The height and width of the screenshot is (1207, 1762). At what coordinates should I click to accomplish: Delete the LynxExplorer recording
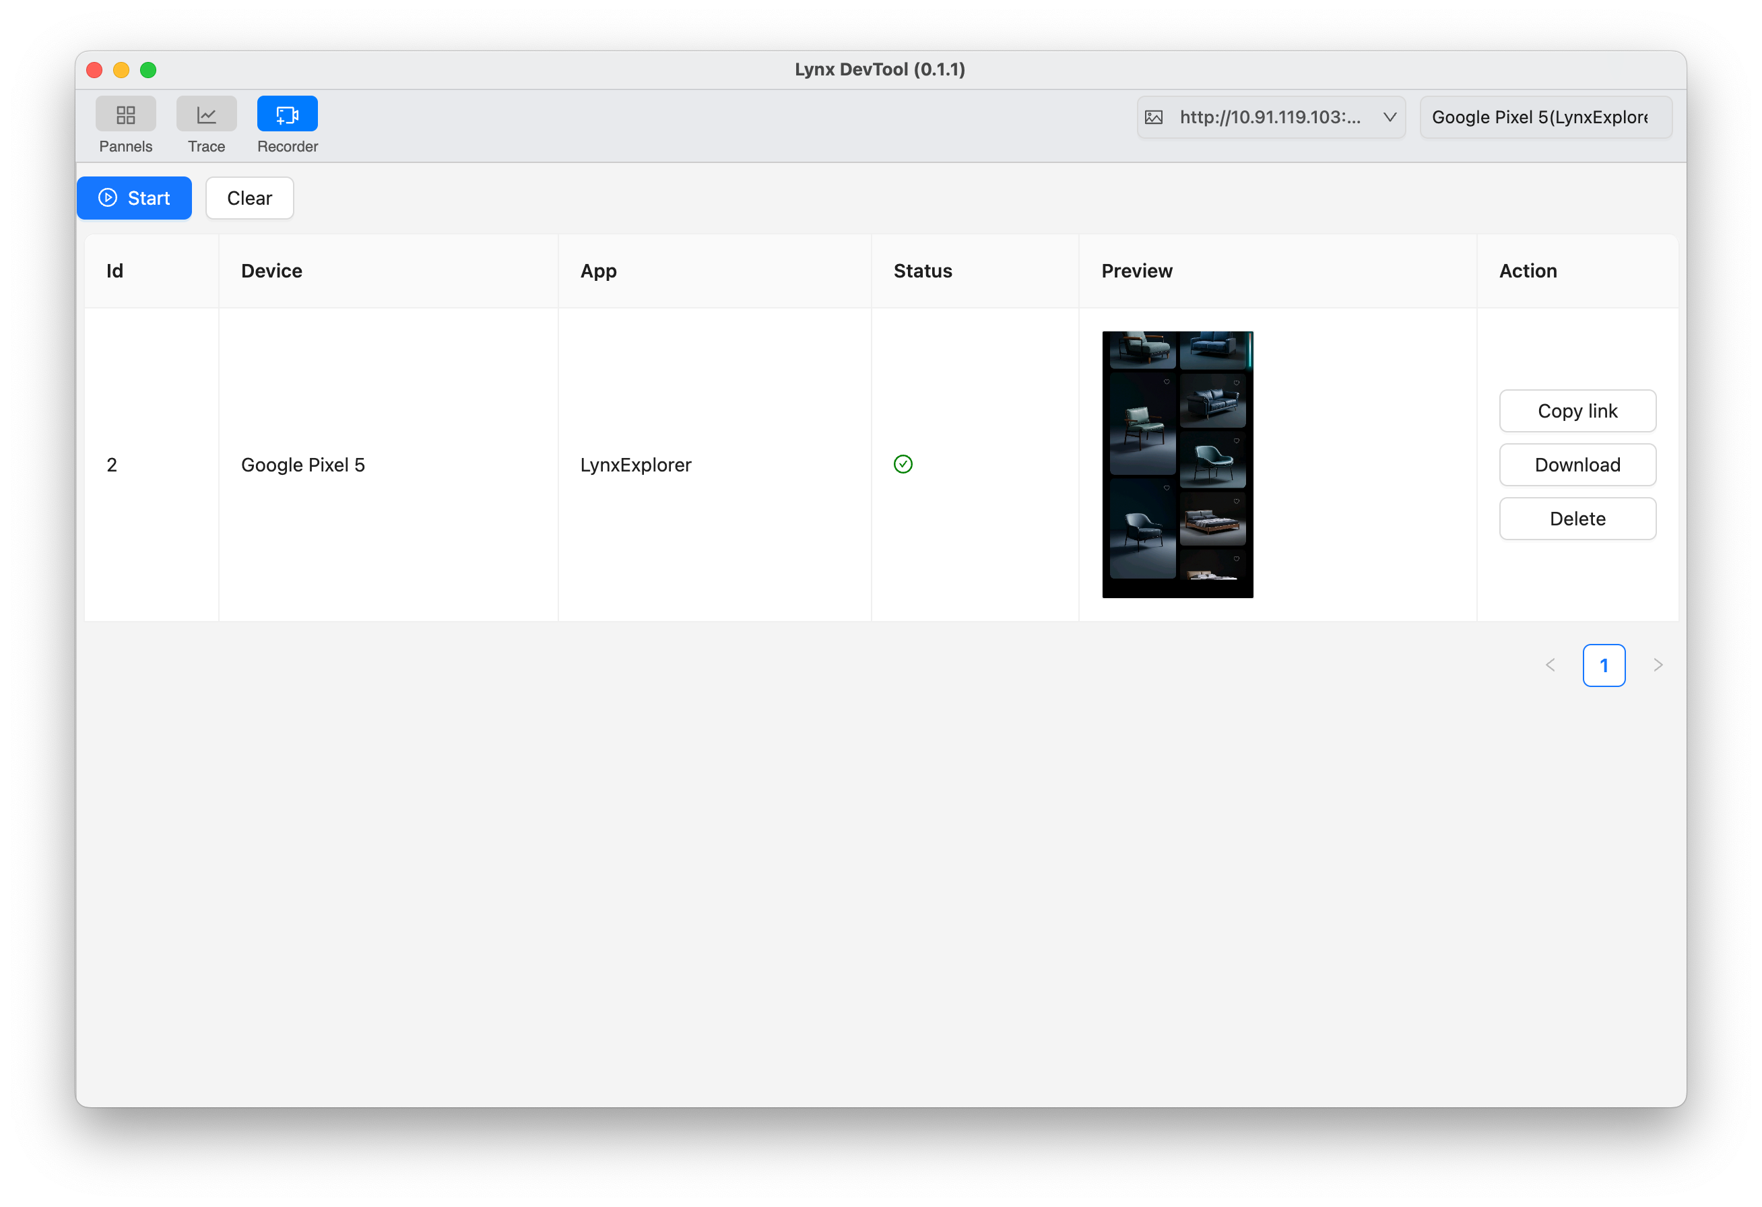(x=1577, y=519)
